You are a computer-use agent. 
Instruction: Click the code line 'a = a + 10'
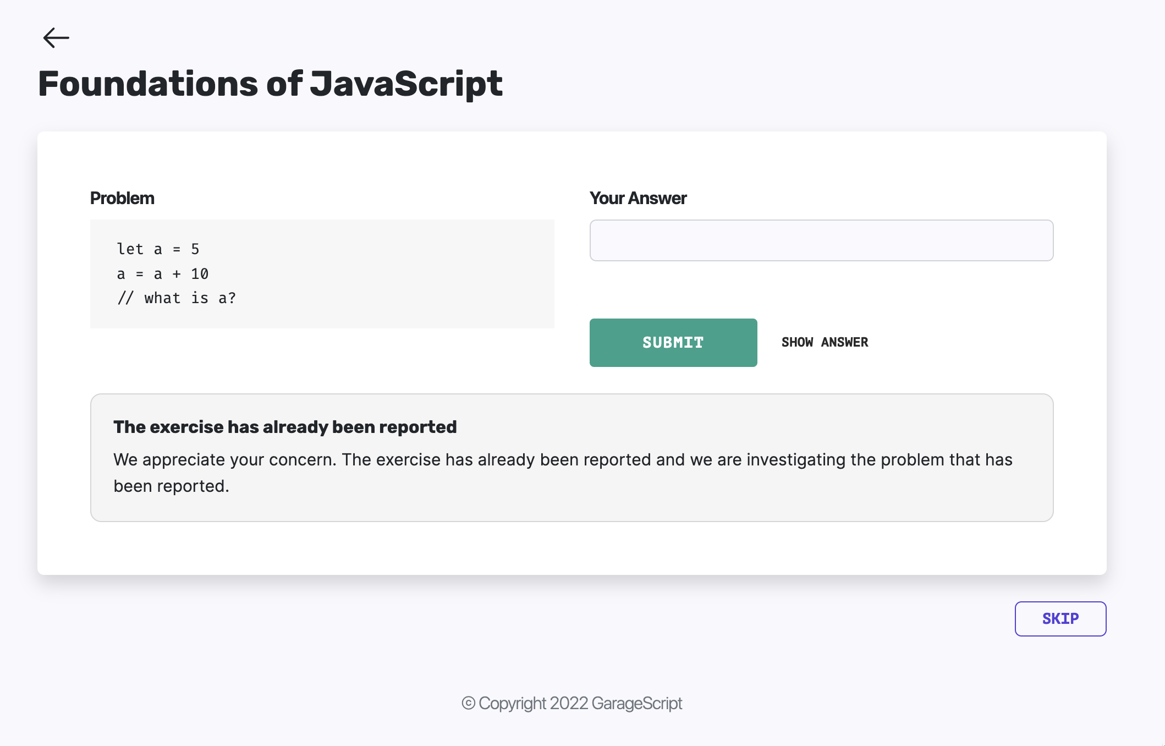click(x=162, y=274)
